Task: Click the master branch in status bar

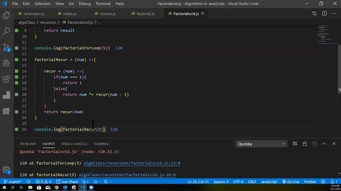Action: click(12, 181)
